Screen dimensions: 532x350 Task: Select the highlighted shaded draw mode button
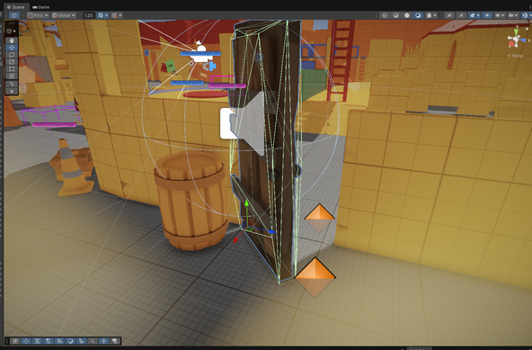[418, 15]
